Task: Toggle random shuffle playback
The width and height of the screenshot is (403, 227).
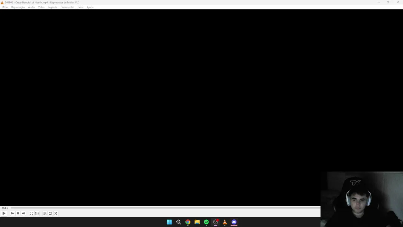Action: click(56, 213)
